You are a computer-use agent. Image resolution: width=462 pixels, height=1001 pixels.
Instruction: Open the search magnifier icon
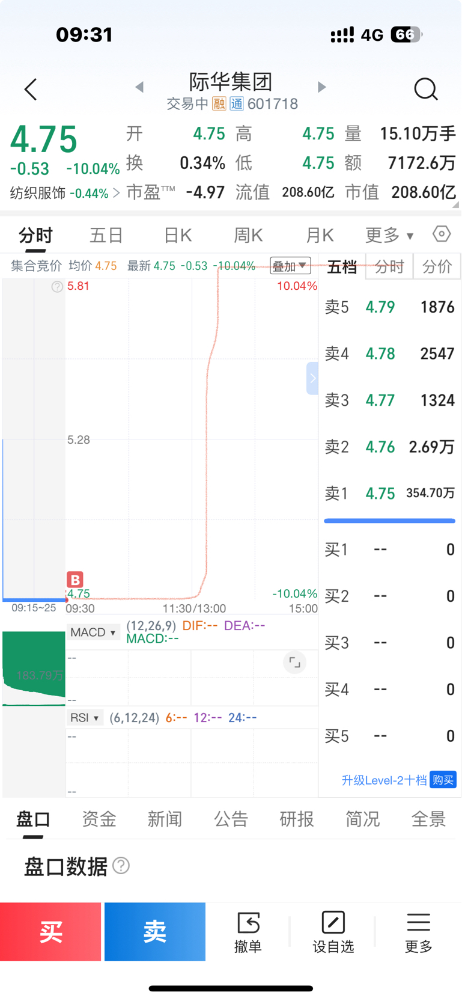pyautogui.click(x=426, y=89)
